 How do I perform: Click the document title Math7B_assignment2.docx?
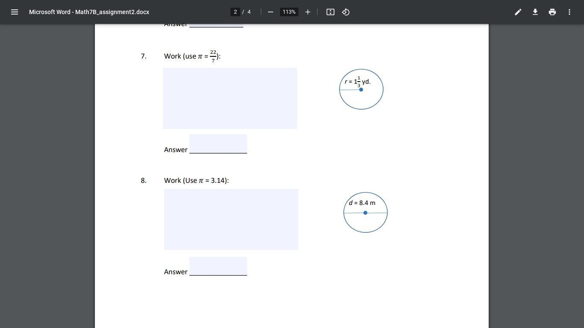click(x=89, y=12)
